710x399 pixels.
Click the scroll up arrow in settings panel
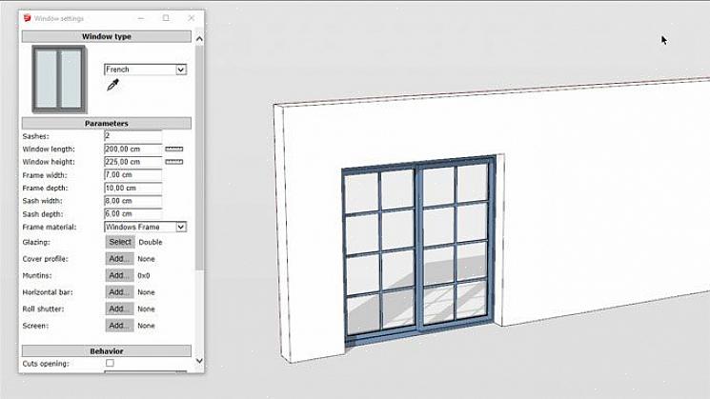point(199,39)
